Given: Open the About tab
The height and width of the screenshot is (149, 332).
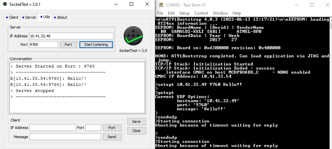Looking at the screenshot, I should click(x=60, y=17).
